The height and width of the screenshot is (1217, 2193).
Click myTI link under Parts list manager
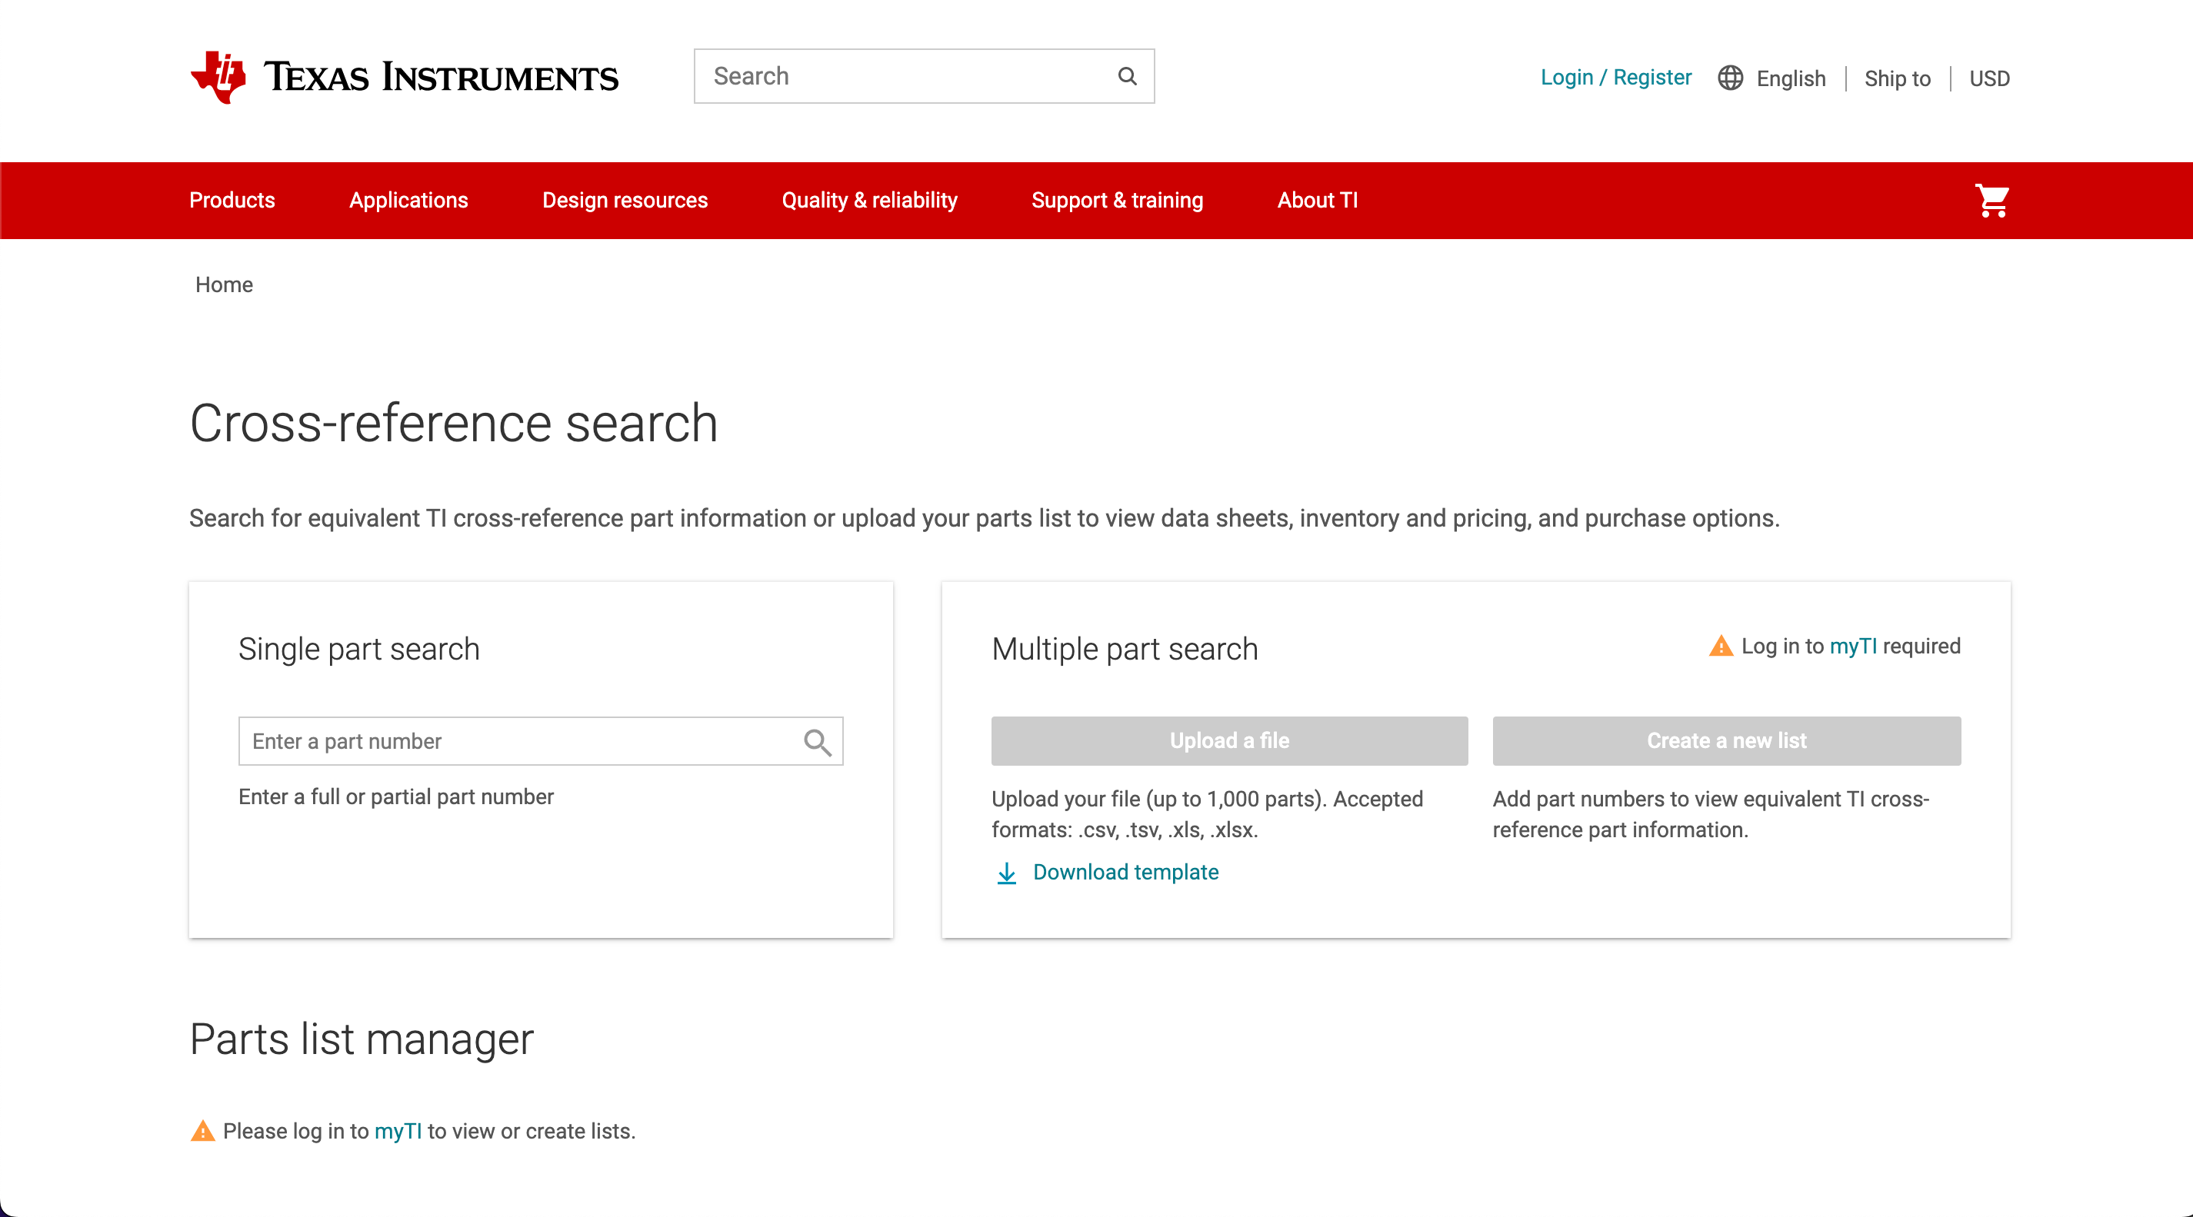[x=398, y=1131]
